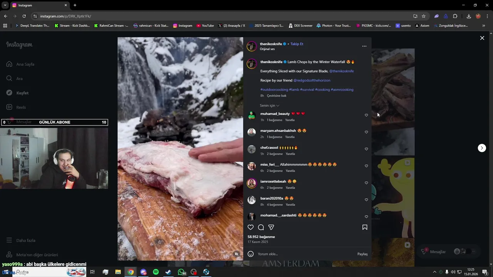This screenshot has height=277, width=493.
Task: Open thenikosknife profile from post header
Action: [x=271, y=44]
